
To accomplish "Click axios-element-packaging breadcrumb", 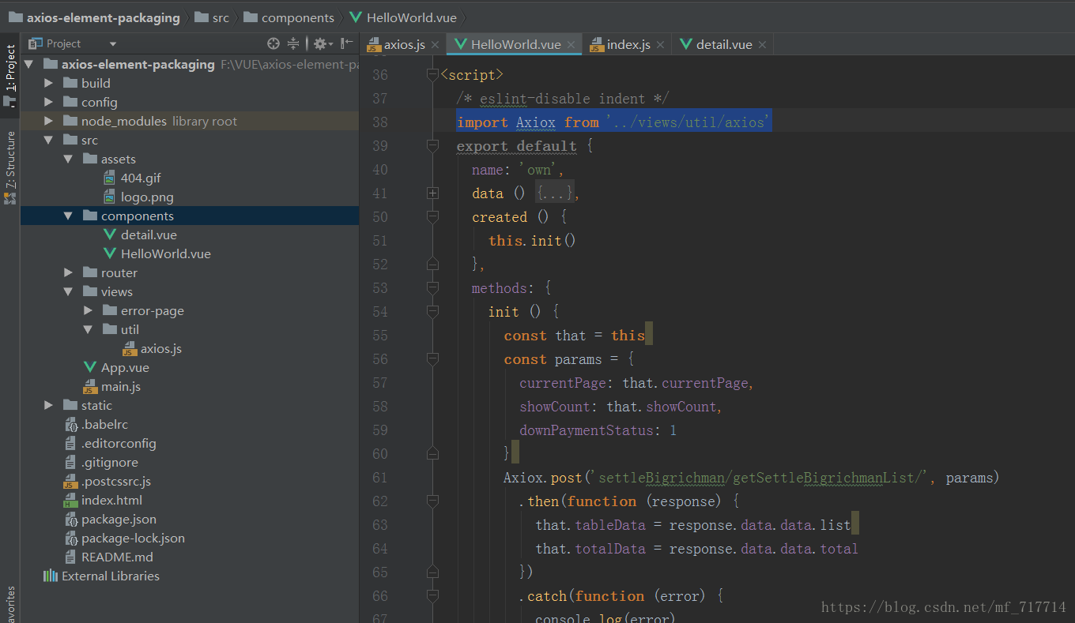I will click(x=94, y=17).
